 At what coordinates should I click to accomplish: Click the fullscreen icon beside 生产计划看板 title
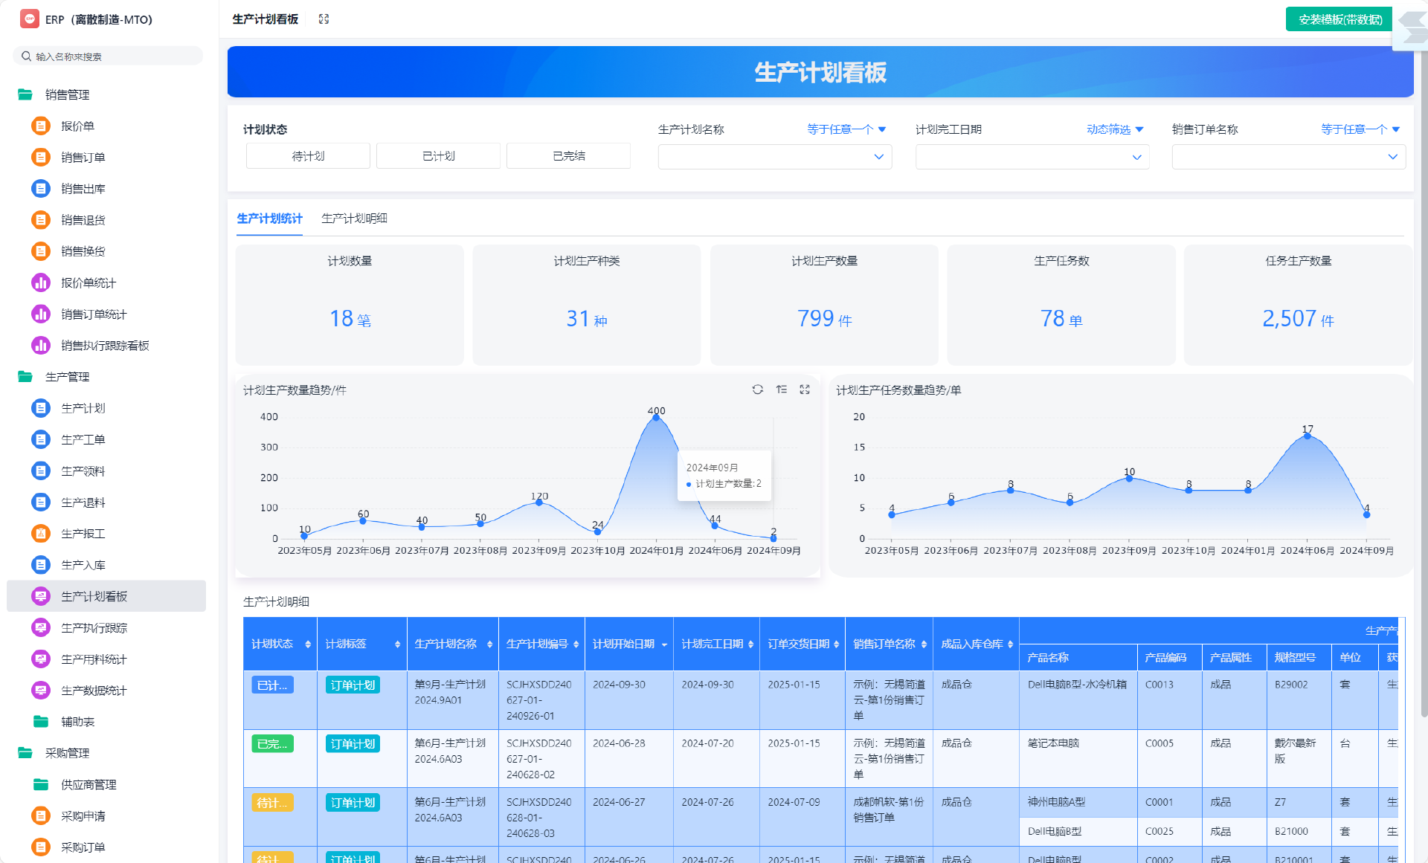[x=324, y=19]
